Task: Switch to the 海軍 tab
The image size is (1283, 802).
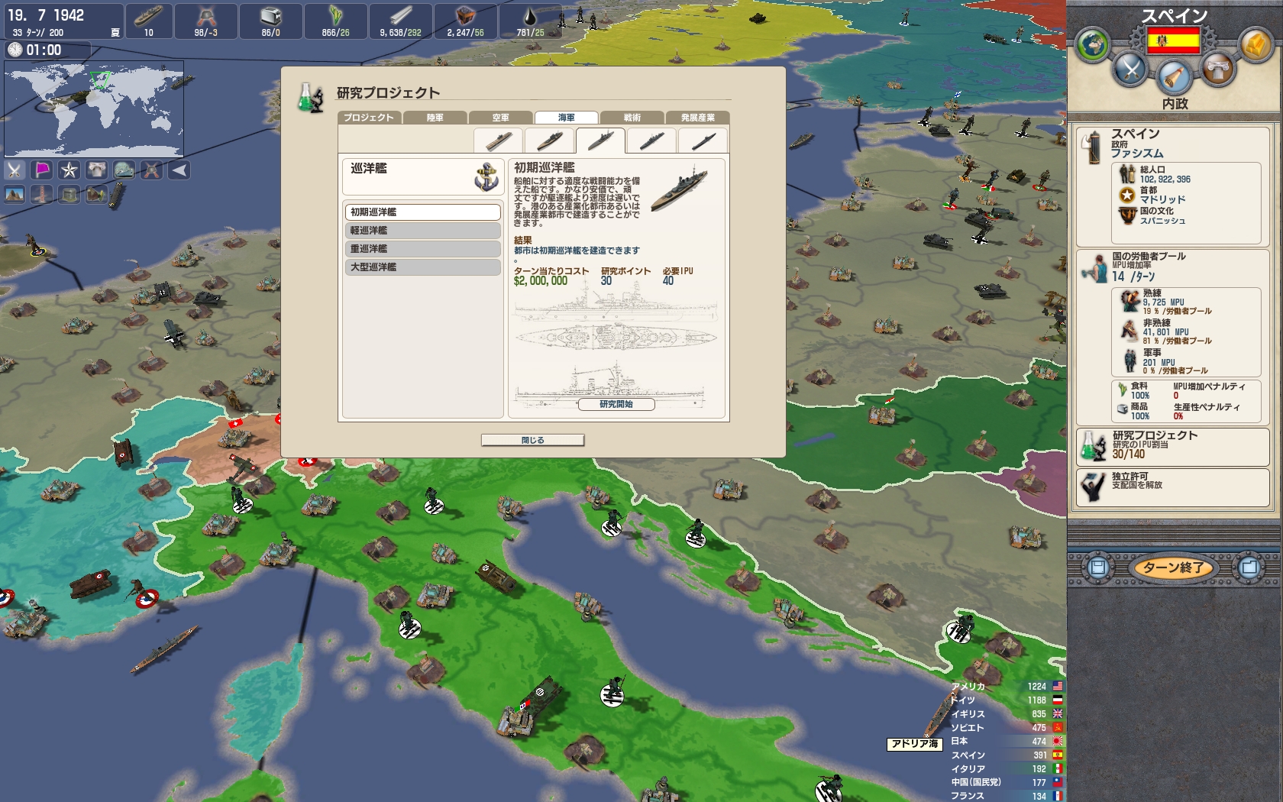Action: pos(566,118)
